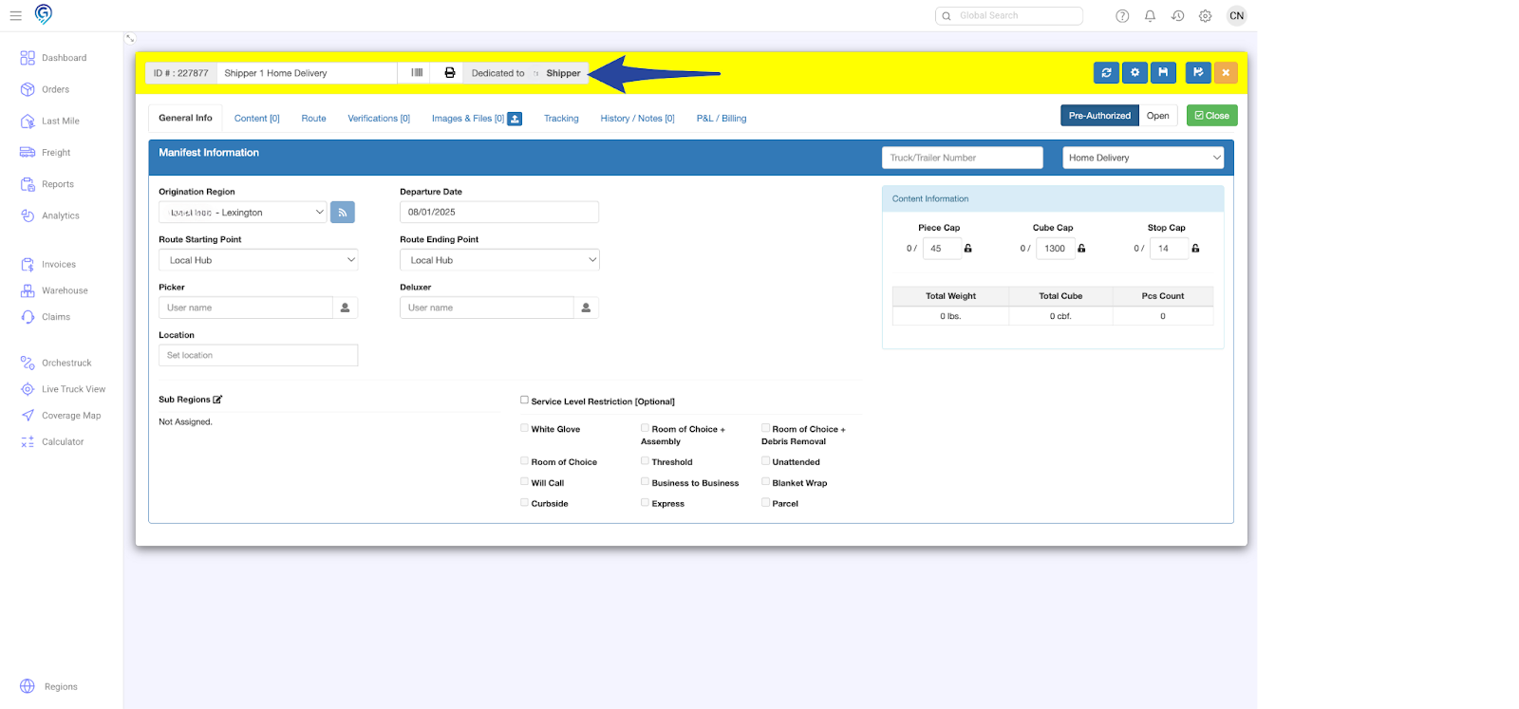Click the barcode icon beside manifest name

click(x=417, y=73)
